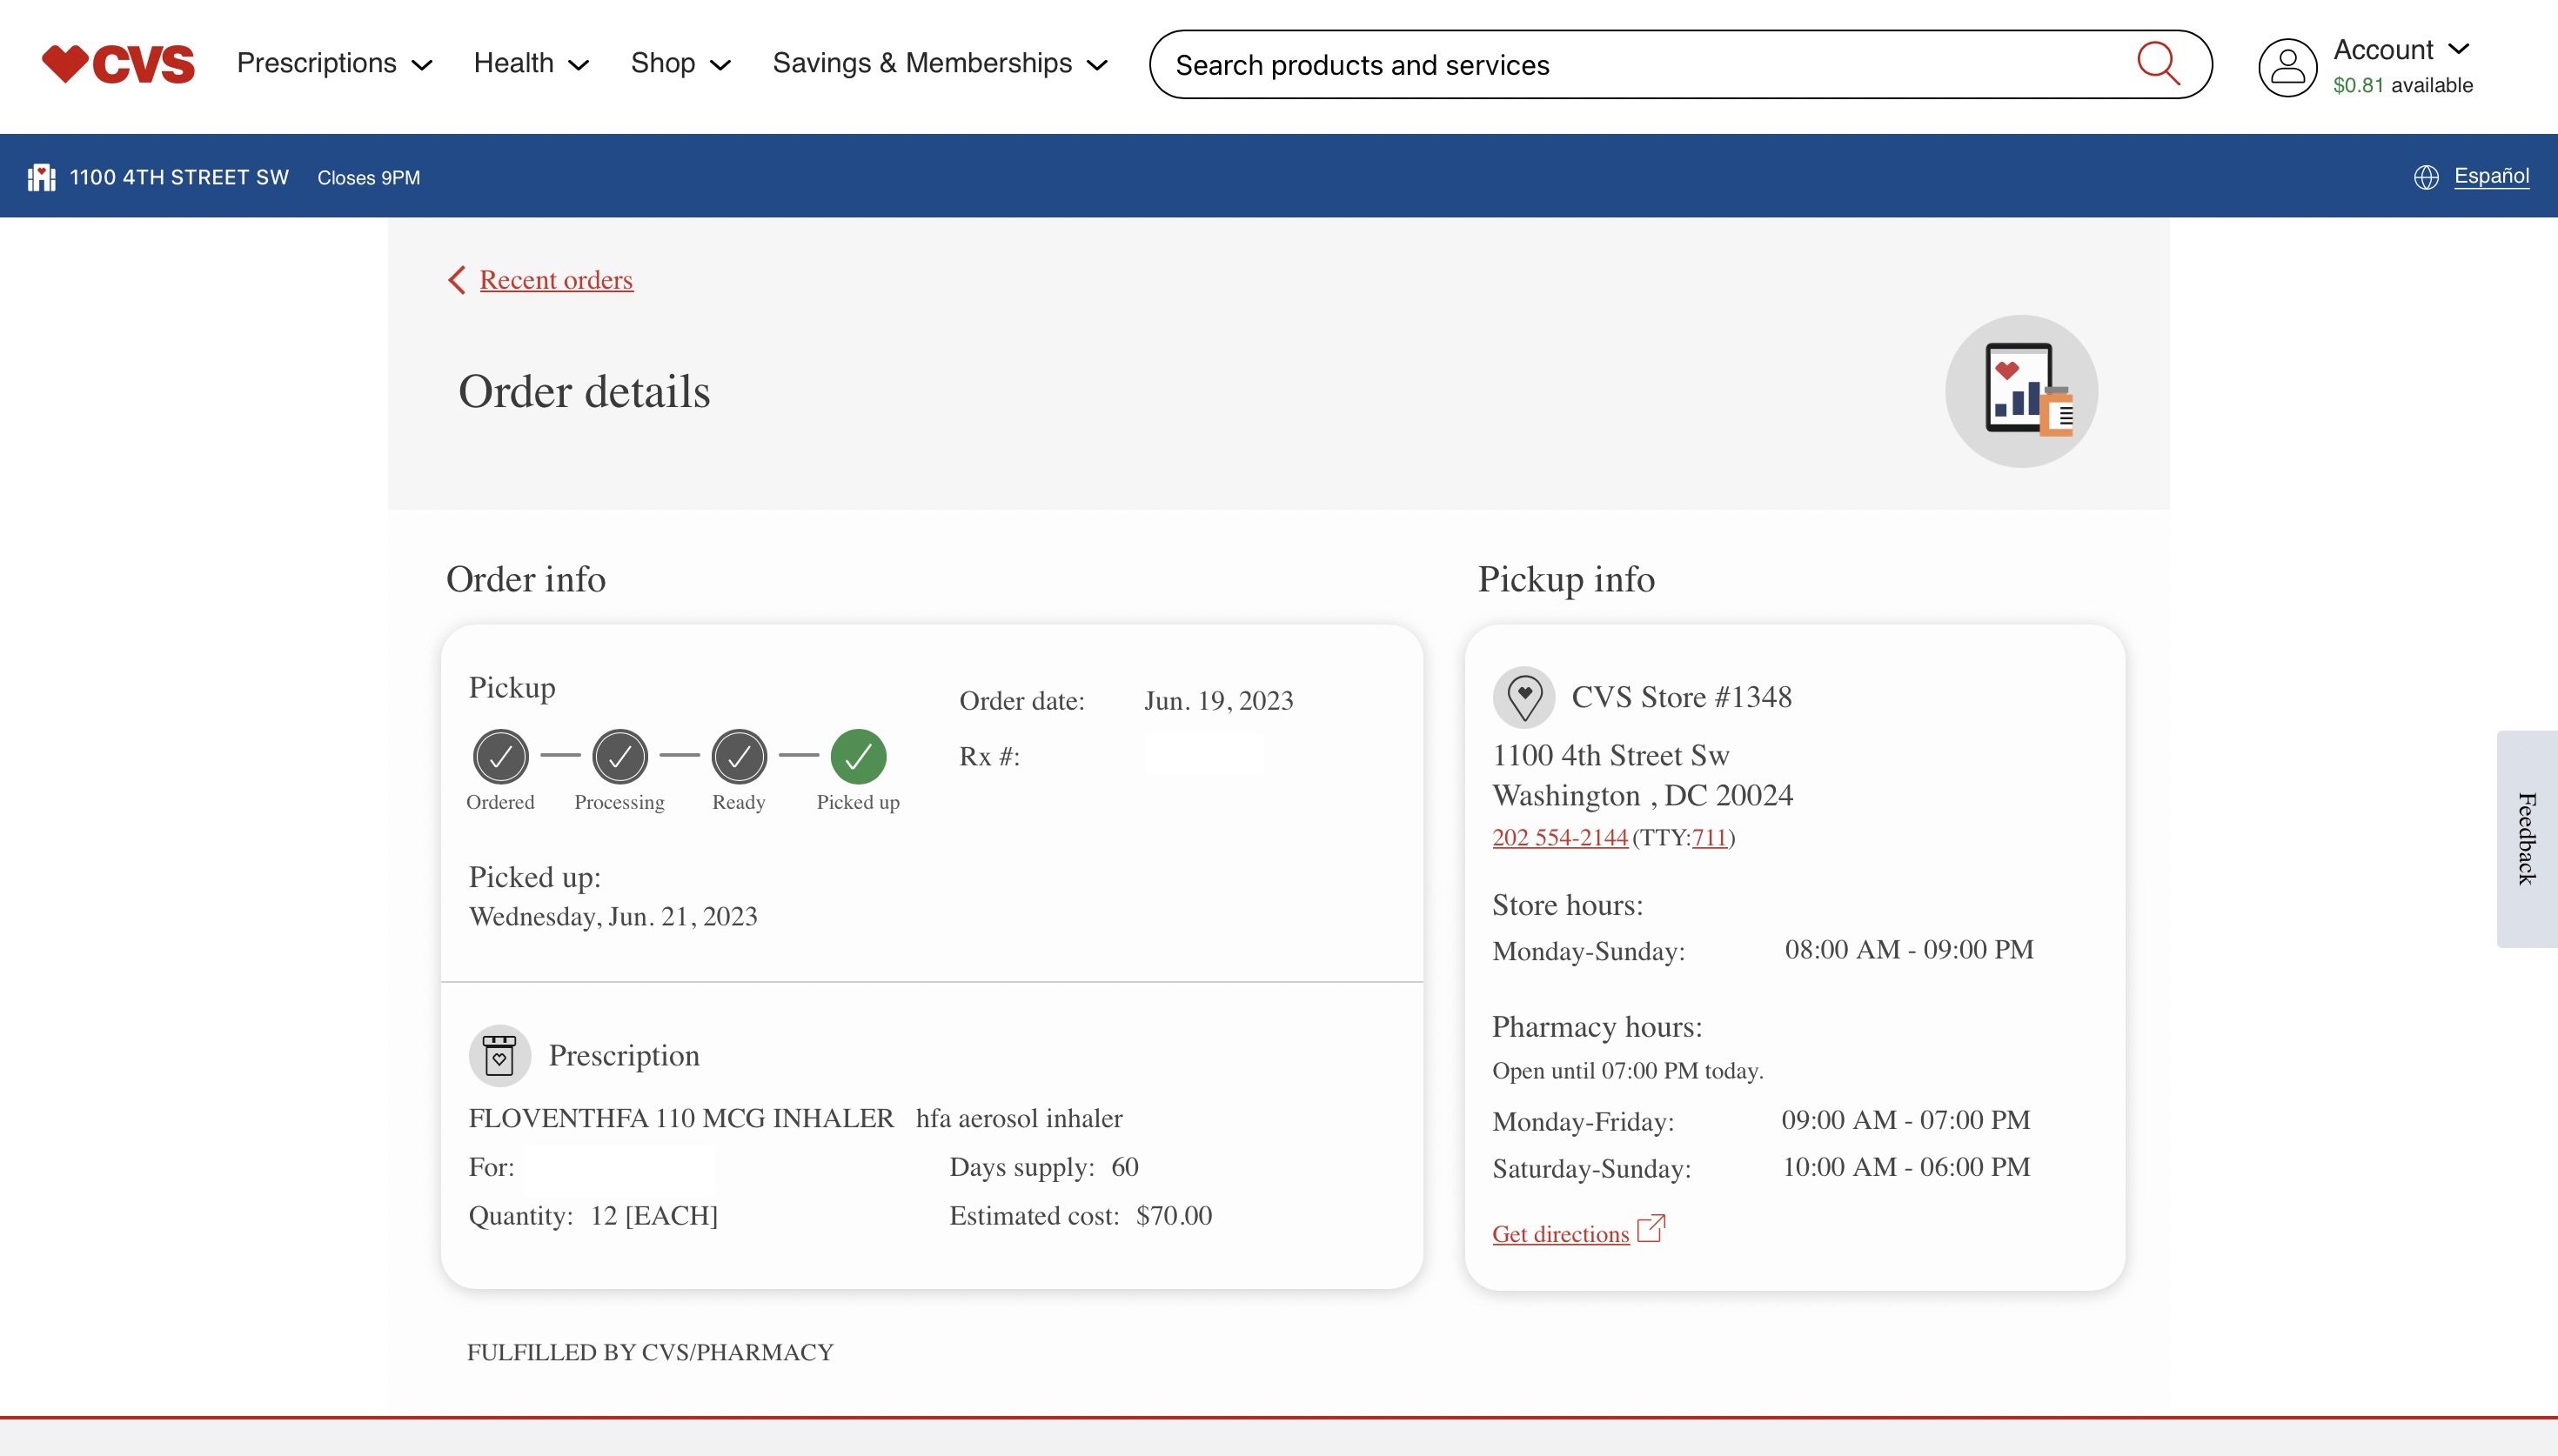Viewport: 2558px width, 1456px height.
Task: Click the Ordered checkmark step
Action: (x=500, y=757)
